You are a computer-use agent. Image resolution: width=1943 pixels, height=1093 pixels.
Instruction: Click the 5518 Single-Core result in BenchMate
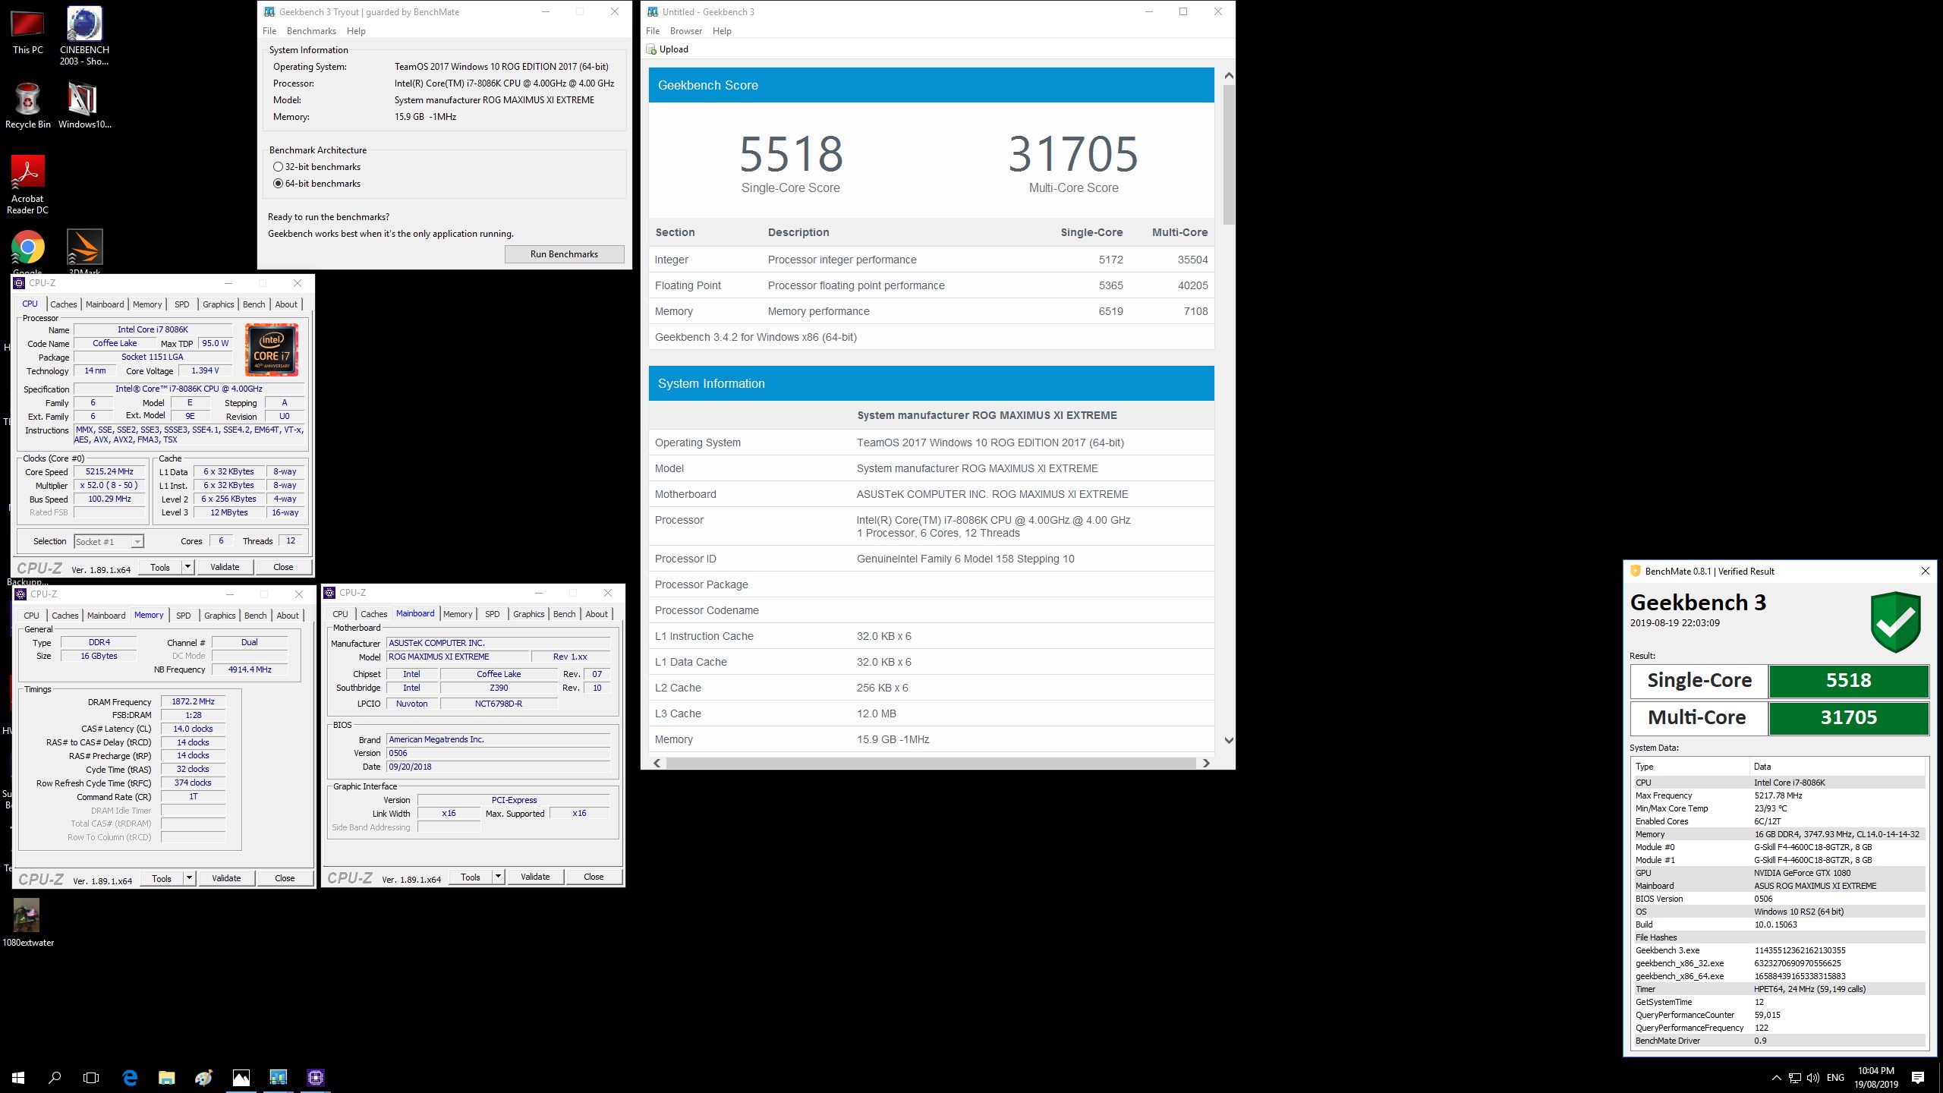coord(1848,681)
